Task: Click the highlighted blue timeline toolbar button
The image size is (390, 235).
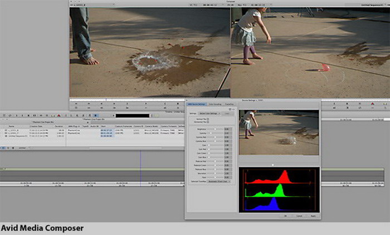Action: [95, 115]
